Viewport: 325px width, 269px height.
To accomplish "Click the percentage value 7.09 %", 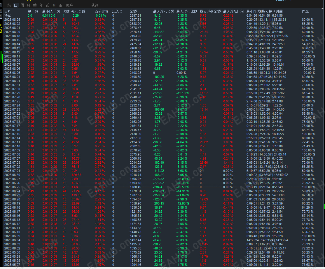I will coord(100,195).
